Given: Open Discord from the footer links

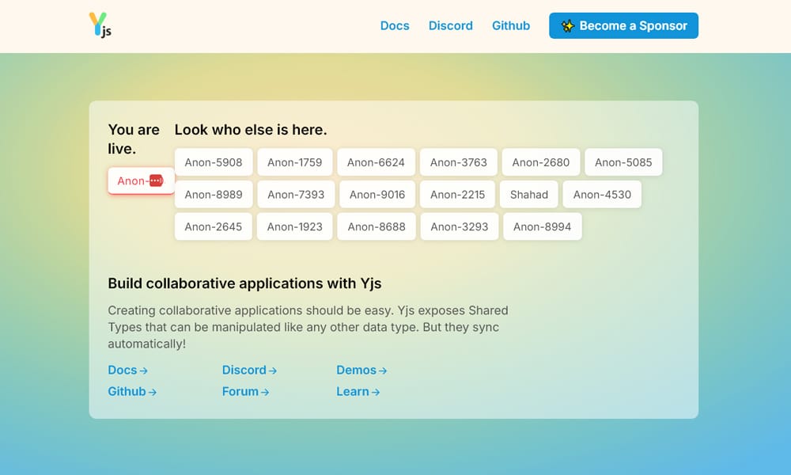Looking at the screenshot, I should tap(244, 370).
